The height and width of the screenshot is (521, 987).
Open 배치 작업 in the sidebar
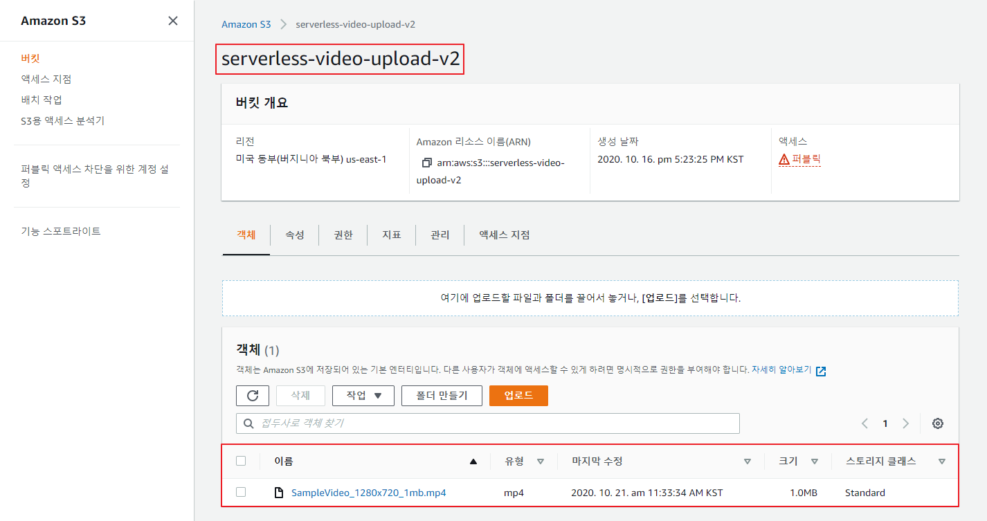pos(42,100)
